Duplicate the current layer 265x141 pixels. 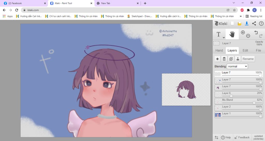tap(231, 59)
